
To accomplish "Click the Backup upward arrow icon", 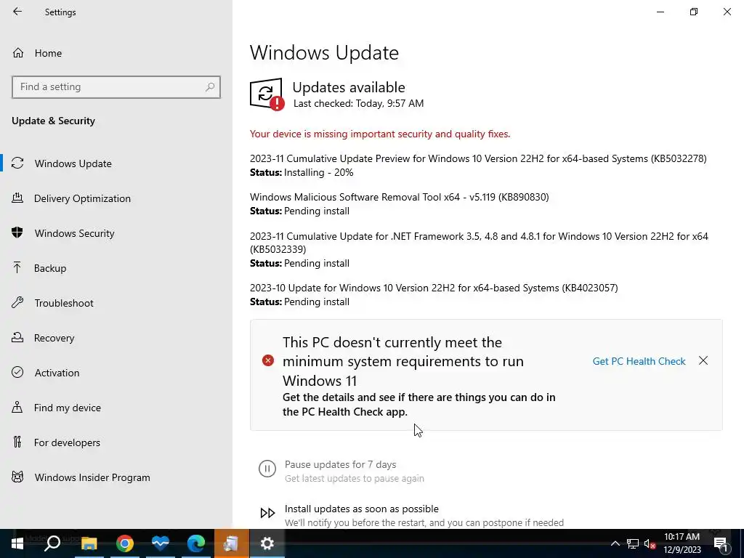I will tap(17, 267).
